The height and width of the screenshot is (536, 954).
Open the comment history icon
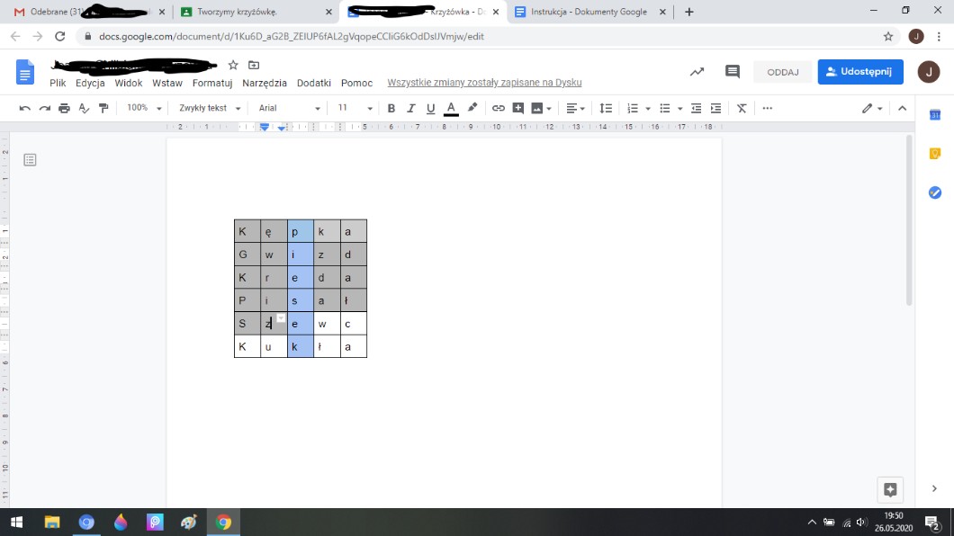(x=732, y=72)
